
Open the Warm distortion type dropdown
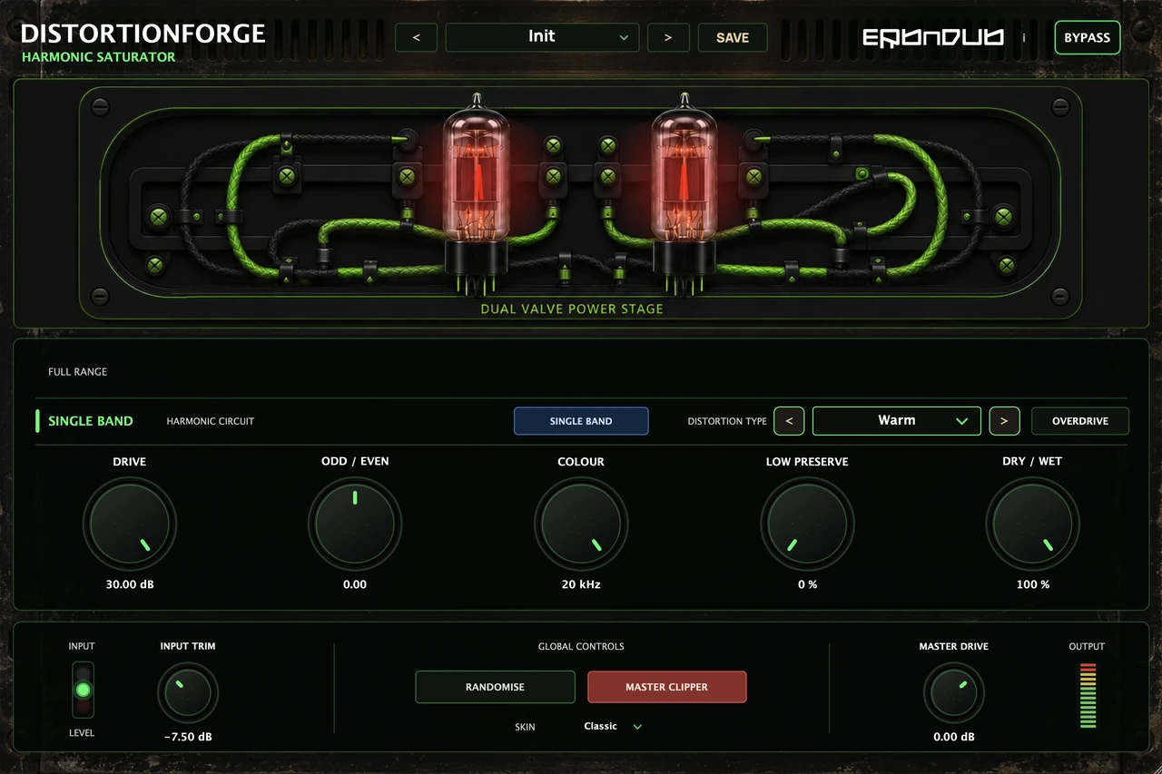[x=897, y=421]
